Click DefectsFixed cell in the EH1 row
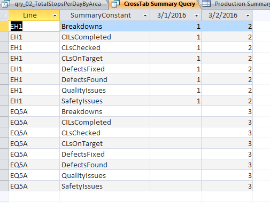Screen dimensions: 270x203 click(105, 69)
